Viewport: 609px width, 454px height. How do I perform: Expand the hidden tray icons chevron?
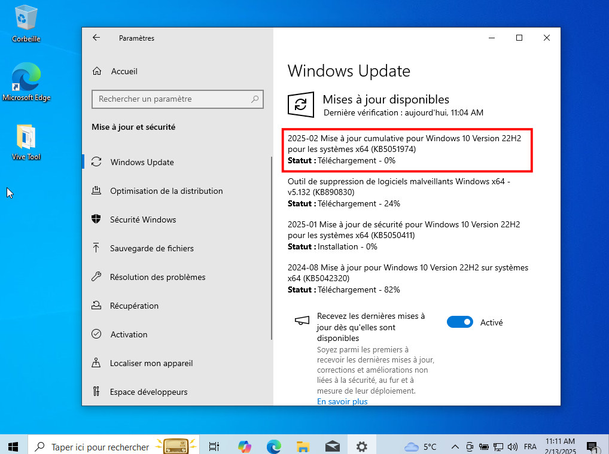pos(455,447)
